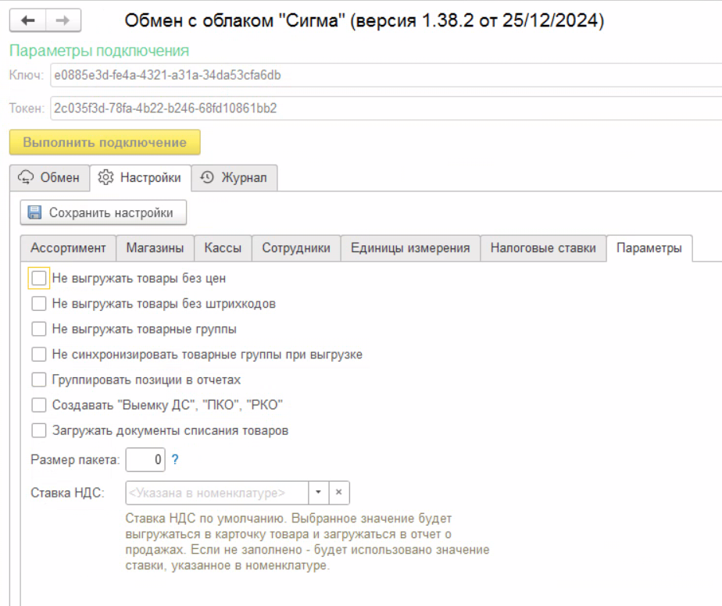This screenshot has width=722, height=606.
Task: Click the Размер пакета label
Action: pos(75,460)
